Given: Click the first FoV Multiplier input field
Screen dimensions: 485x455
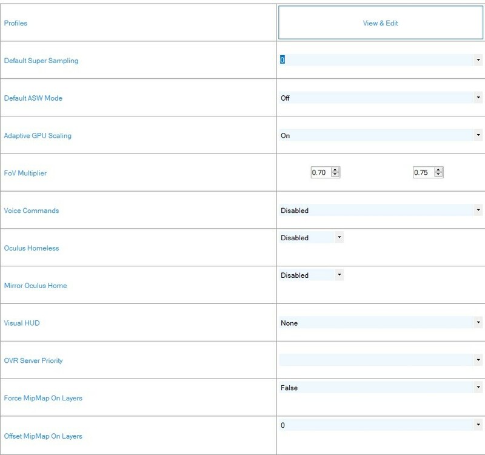Looking at the screenshot, I should tap(320, 173).
